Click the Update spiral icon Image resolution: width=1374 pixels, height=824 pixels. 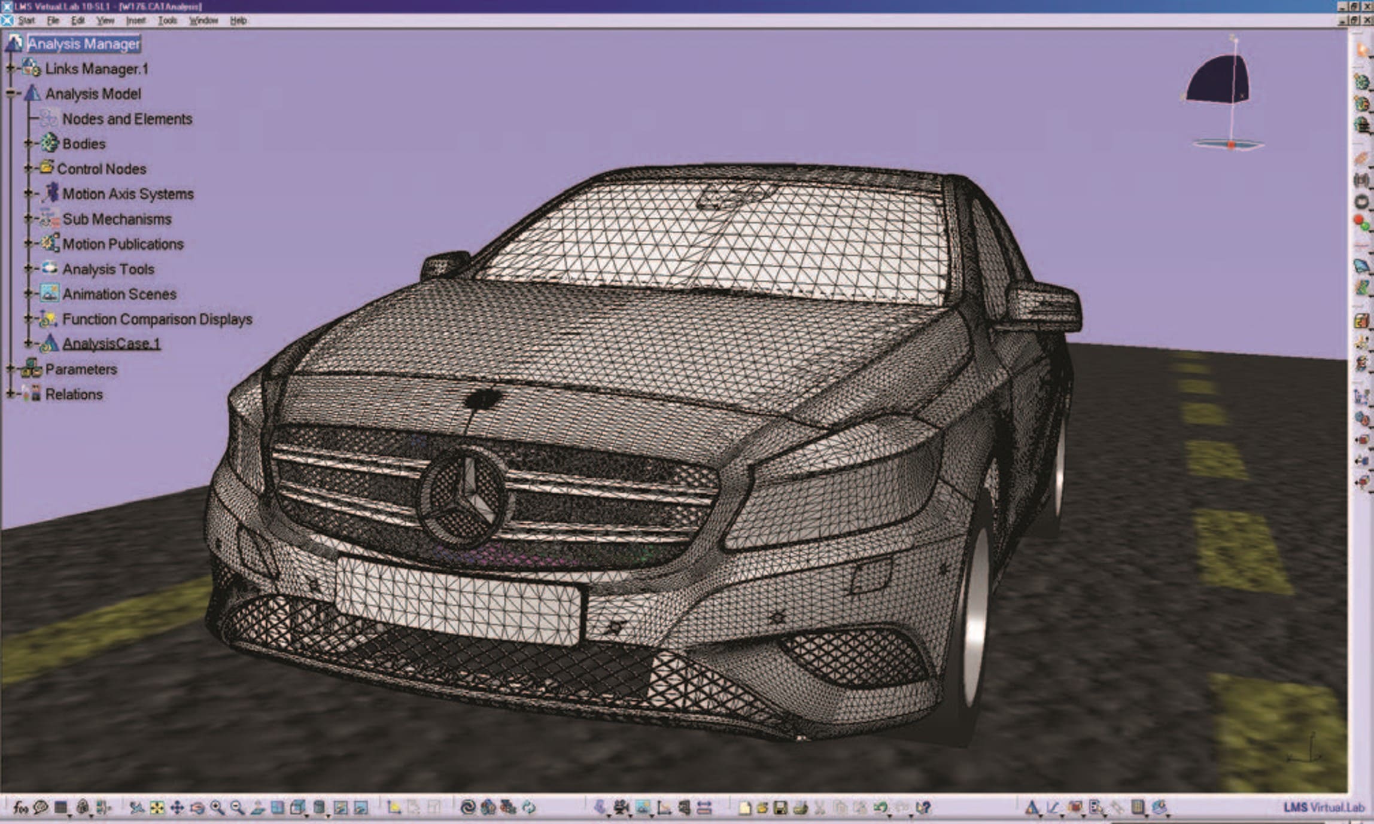tap(467, 807)
